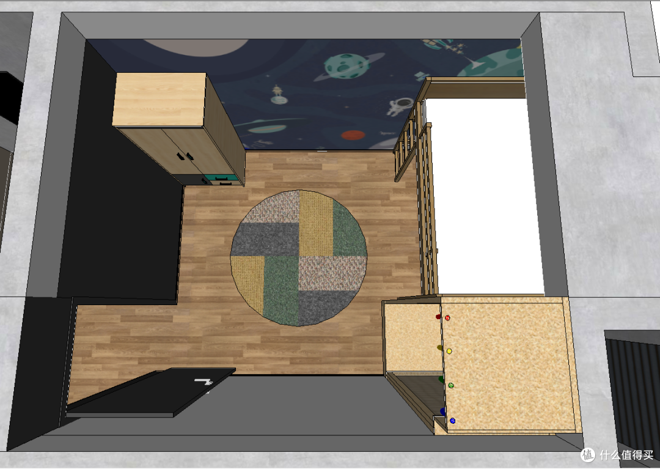
Task: Select the ringed planet on wallpaper
Action: (348, 67)
